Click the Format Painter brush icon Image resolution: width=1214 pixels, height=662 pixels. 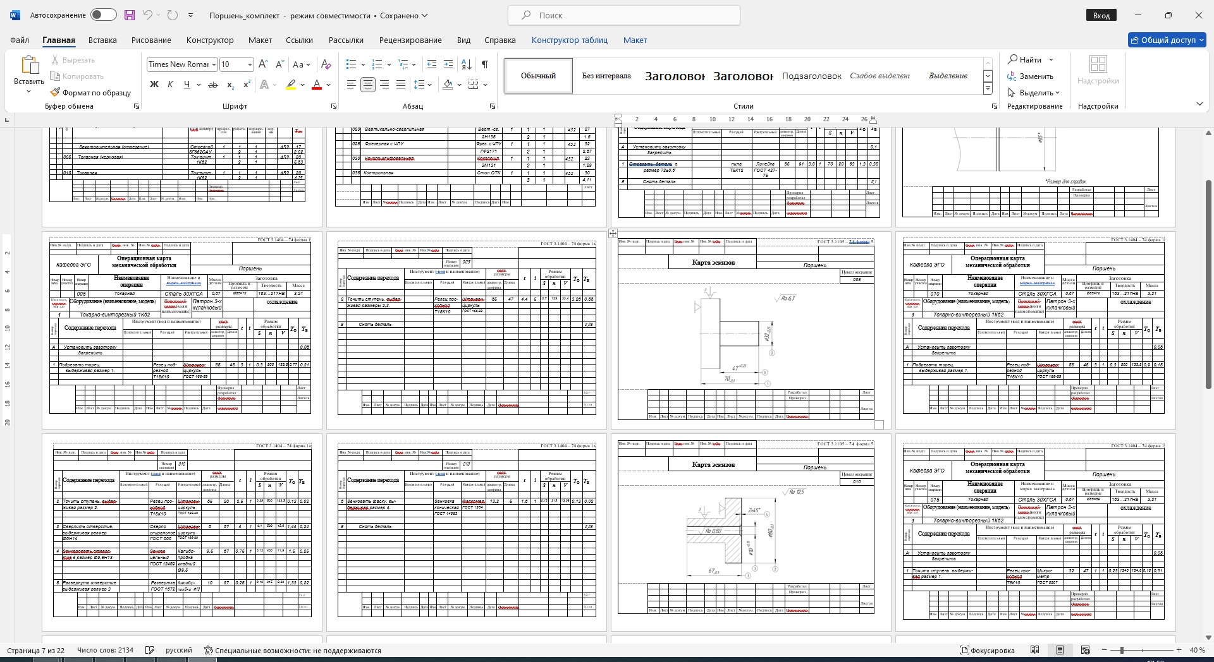[56, 92]
